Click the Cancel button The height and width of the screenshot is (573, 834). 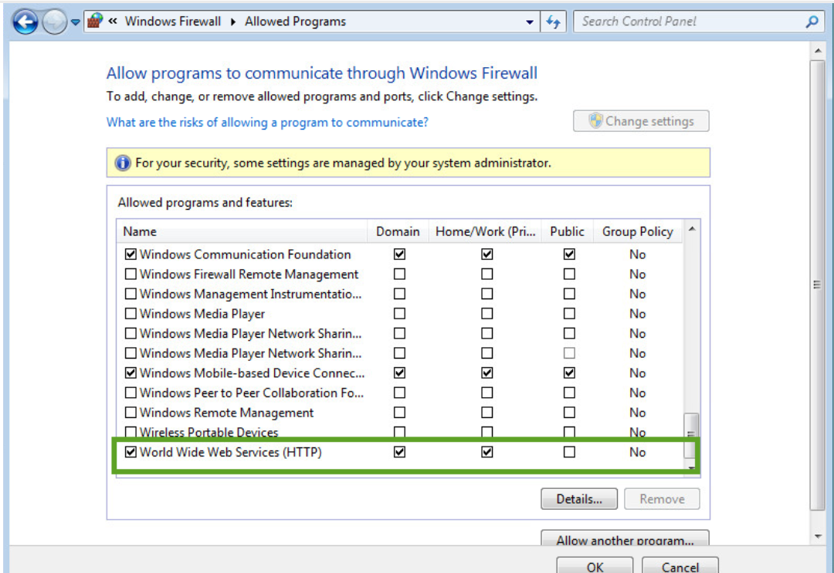click(x=680, y=566)
